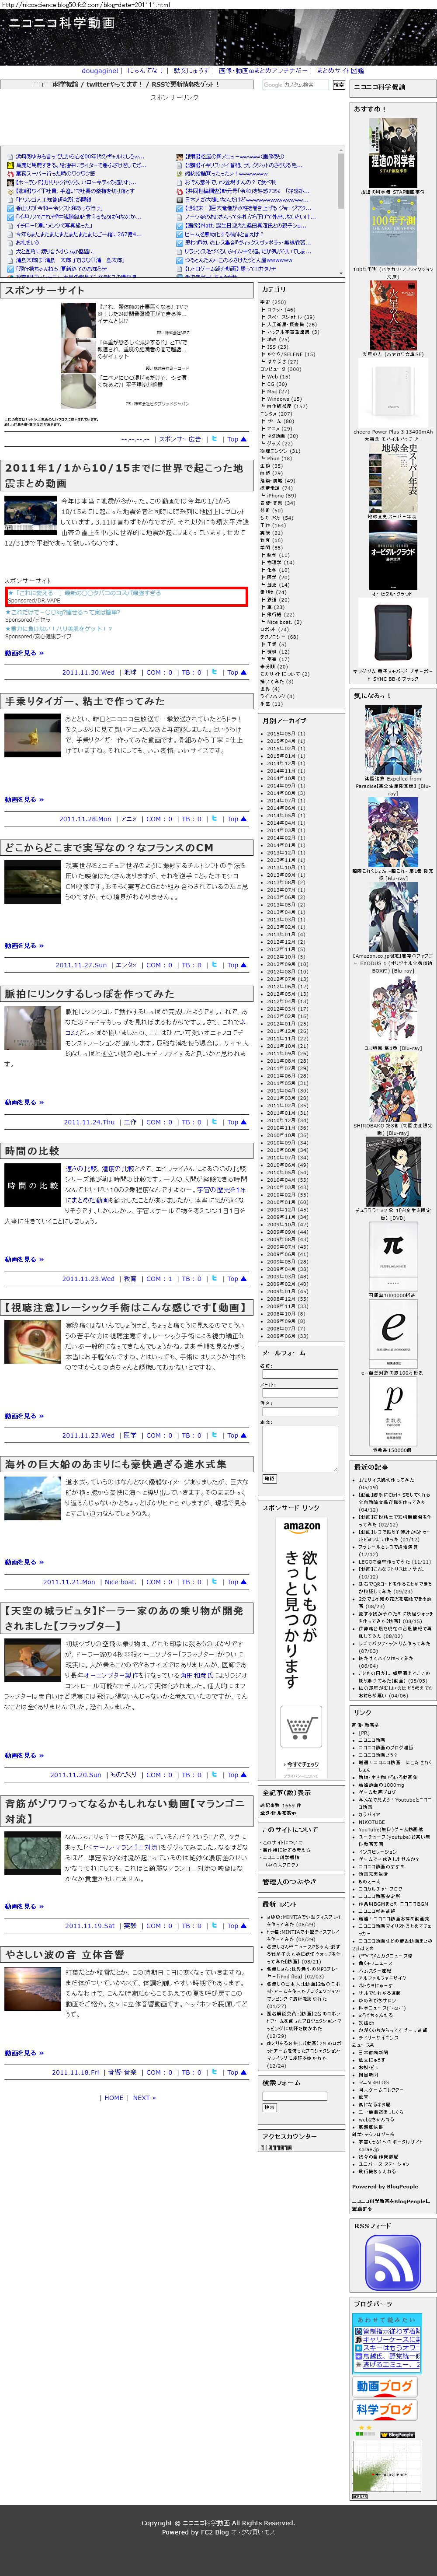Click the share icon under the 時間の比較 post

[x=214, y=1279]
